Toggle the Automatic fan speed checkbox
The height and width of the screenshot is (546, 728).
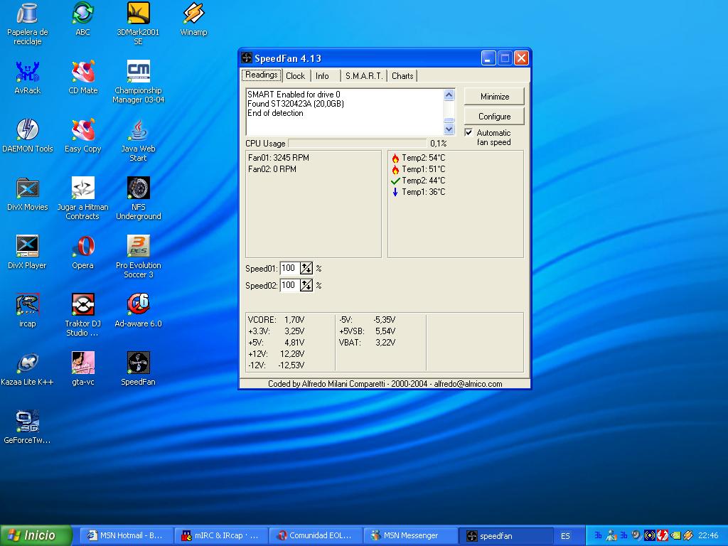point(469,133)
